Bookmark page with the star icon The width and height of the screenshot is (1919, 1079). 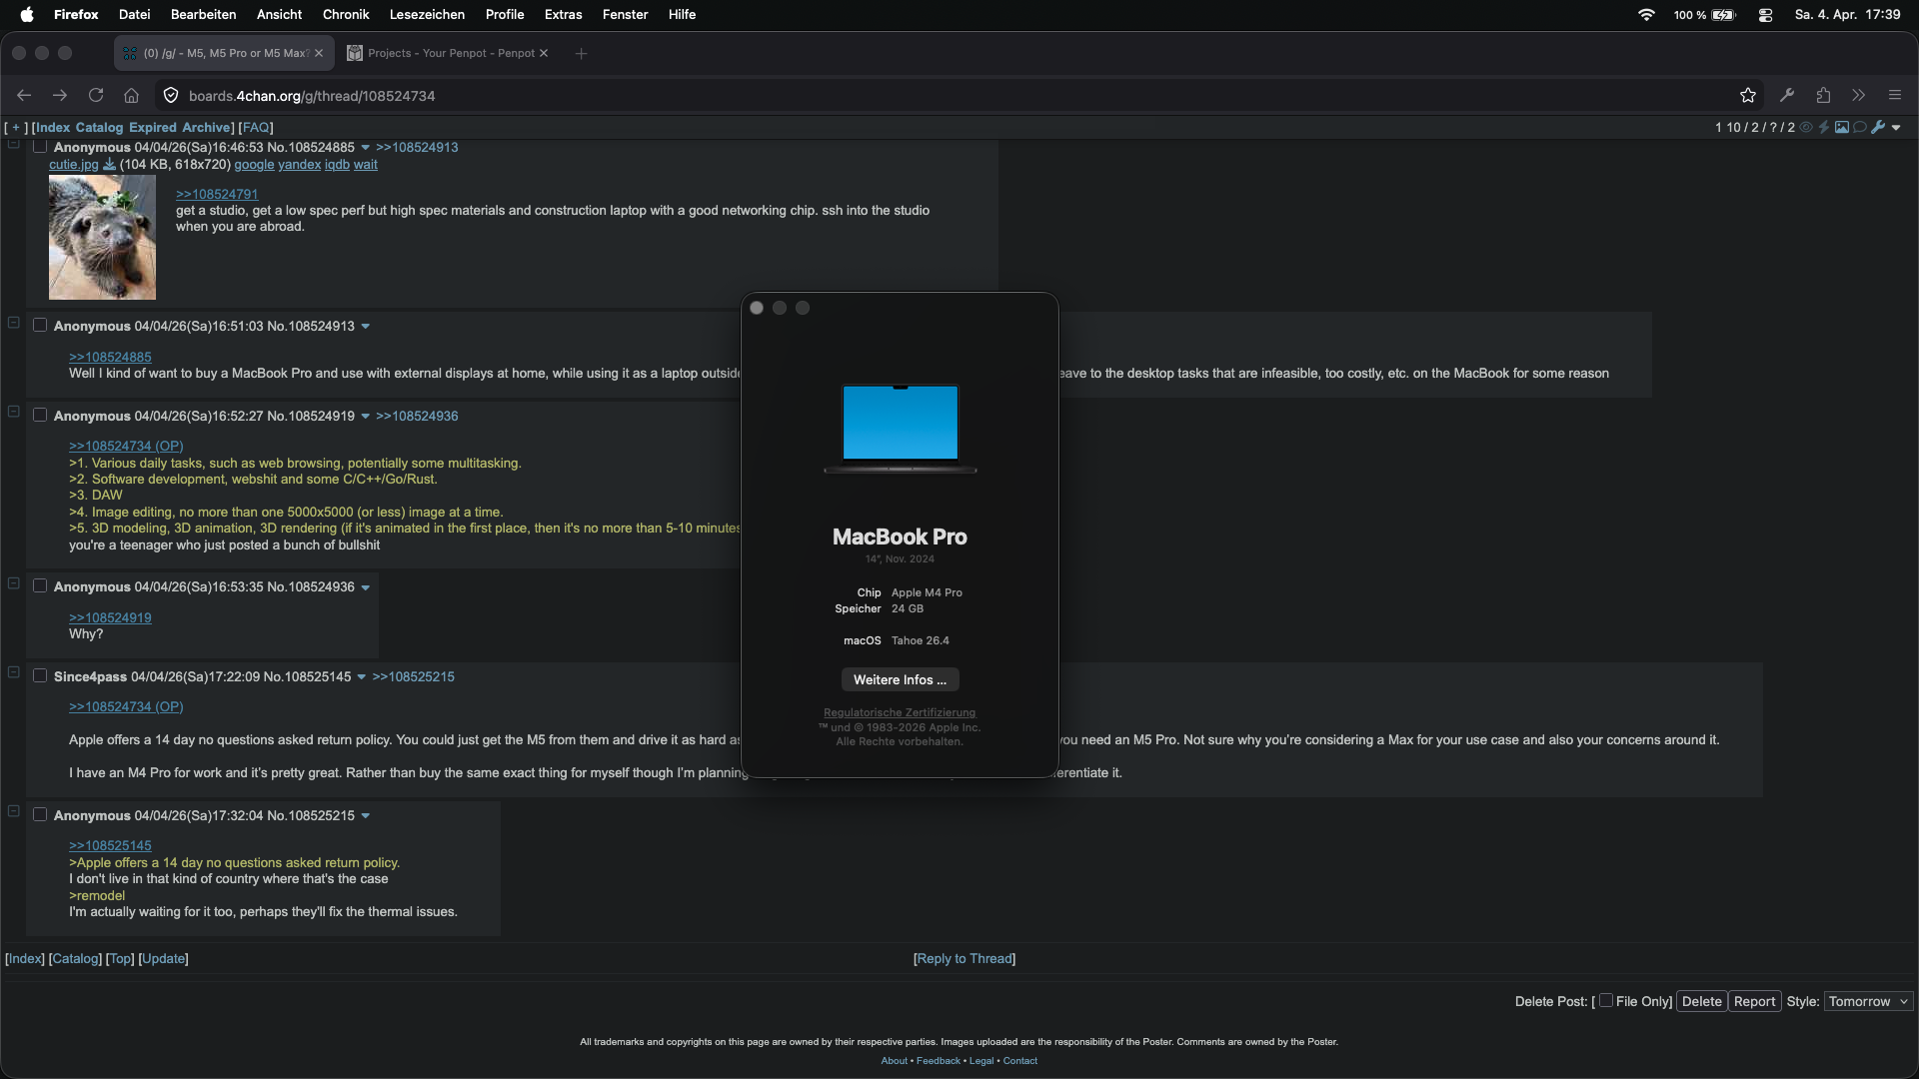pos(1747,96)
